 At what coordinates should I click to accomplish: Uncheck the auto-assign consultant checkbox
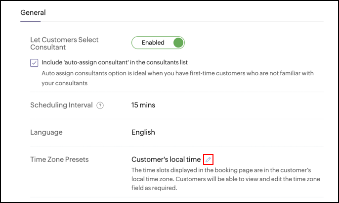(x=34, y=63)
